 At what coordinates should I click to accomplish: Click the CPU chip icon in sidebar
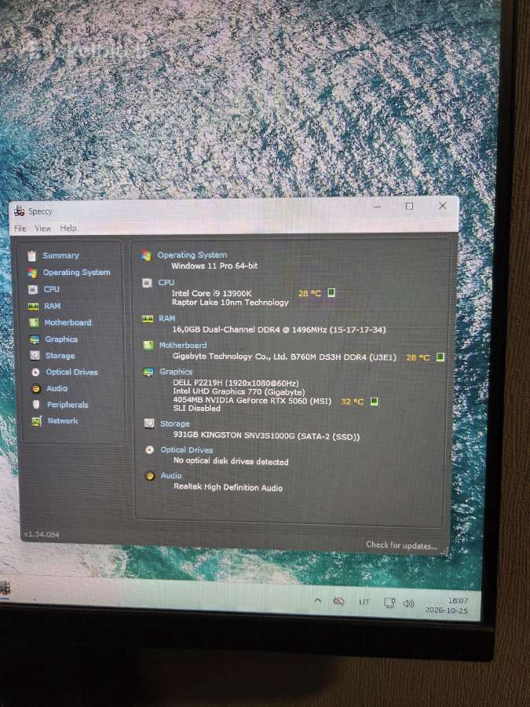pos(33,289)
